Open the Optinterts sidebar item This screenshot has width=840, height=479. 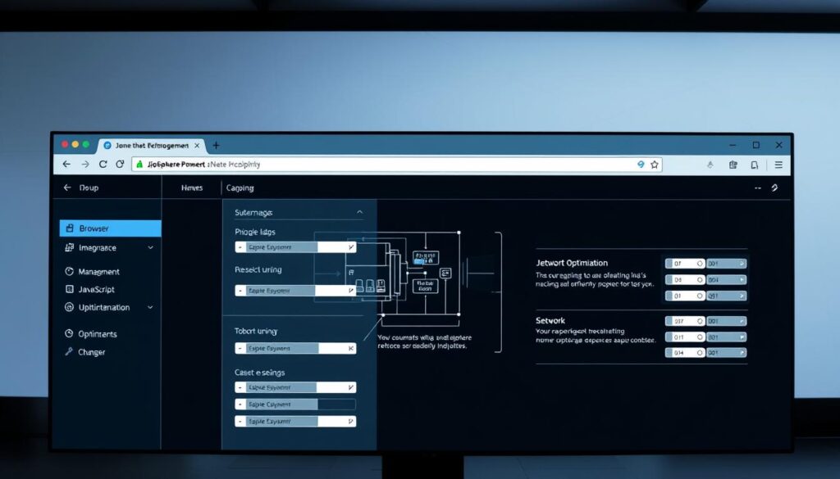click(97, 334)
